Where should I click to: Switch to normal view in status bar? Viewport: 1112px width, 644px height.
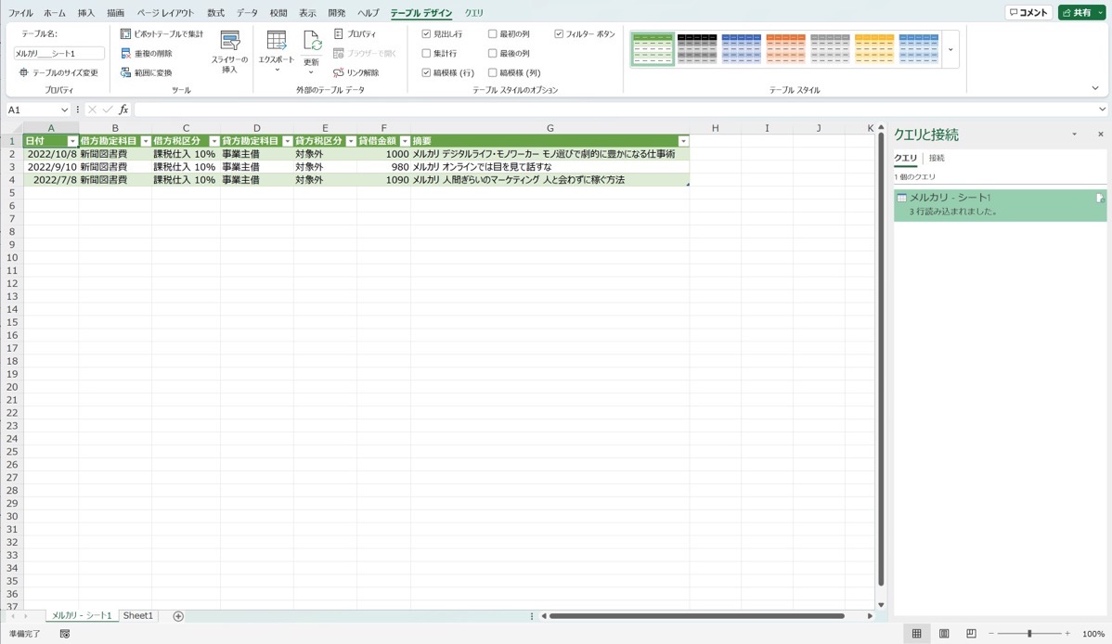(916, 634)
